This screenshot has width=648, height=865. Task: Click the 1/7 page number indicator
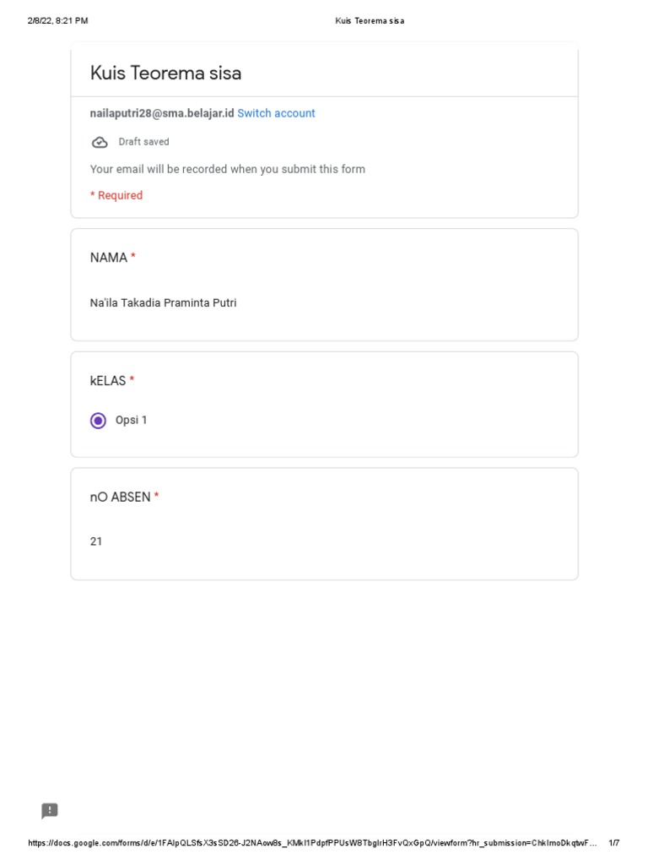pos(613,843)
